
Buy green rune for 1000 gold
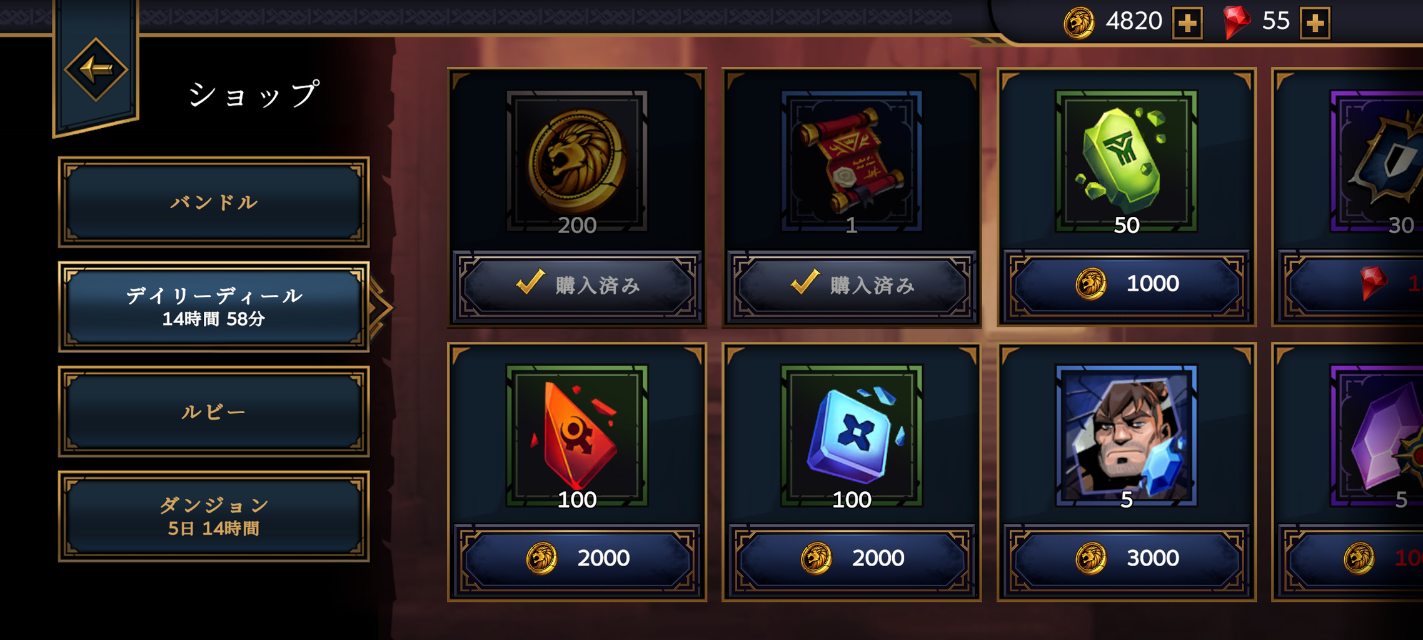pyautogui.click(x=1126, y=284)
